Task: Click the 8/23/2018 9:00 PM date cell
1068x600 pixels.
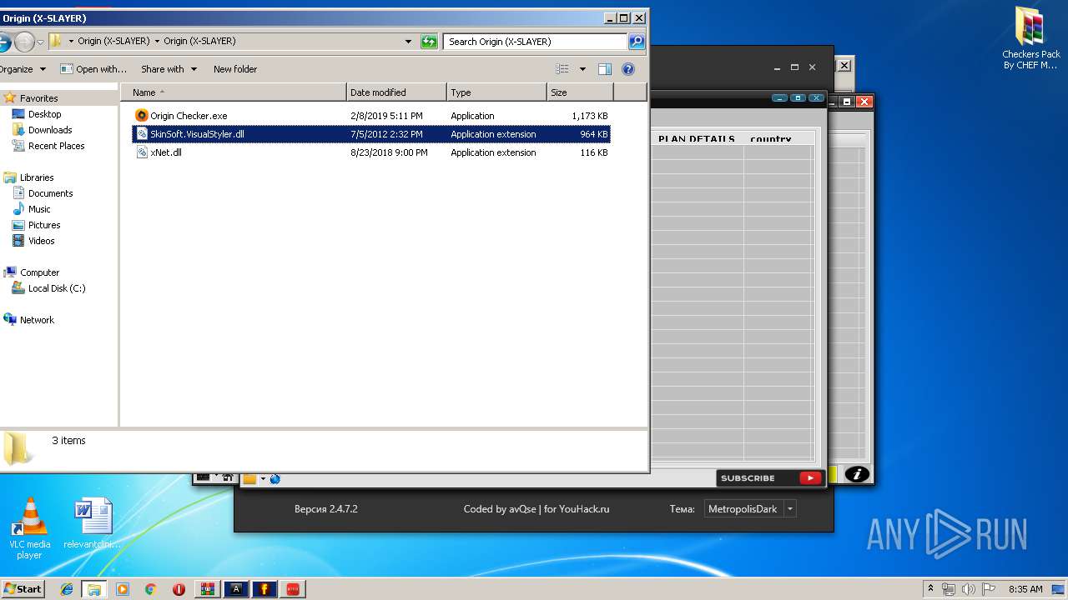Action: [389, 152]
